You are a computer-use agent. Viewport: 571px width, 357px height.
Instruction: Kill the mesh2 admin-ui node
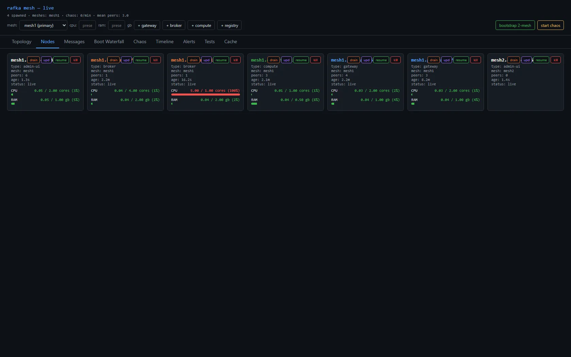click(556, 60)
